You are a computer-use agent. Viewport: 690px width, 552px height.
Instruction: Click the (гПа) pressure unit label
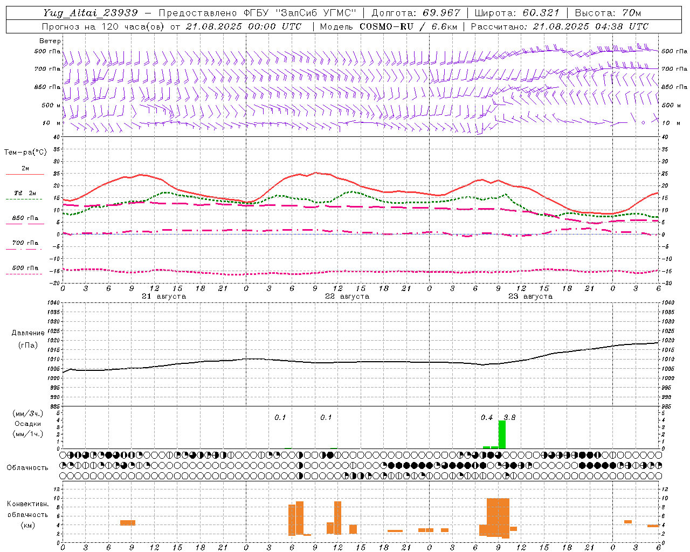click(28, 345)
